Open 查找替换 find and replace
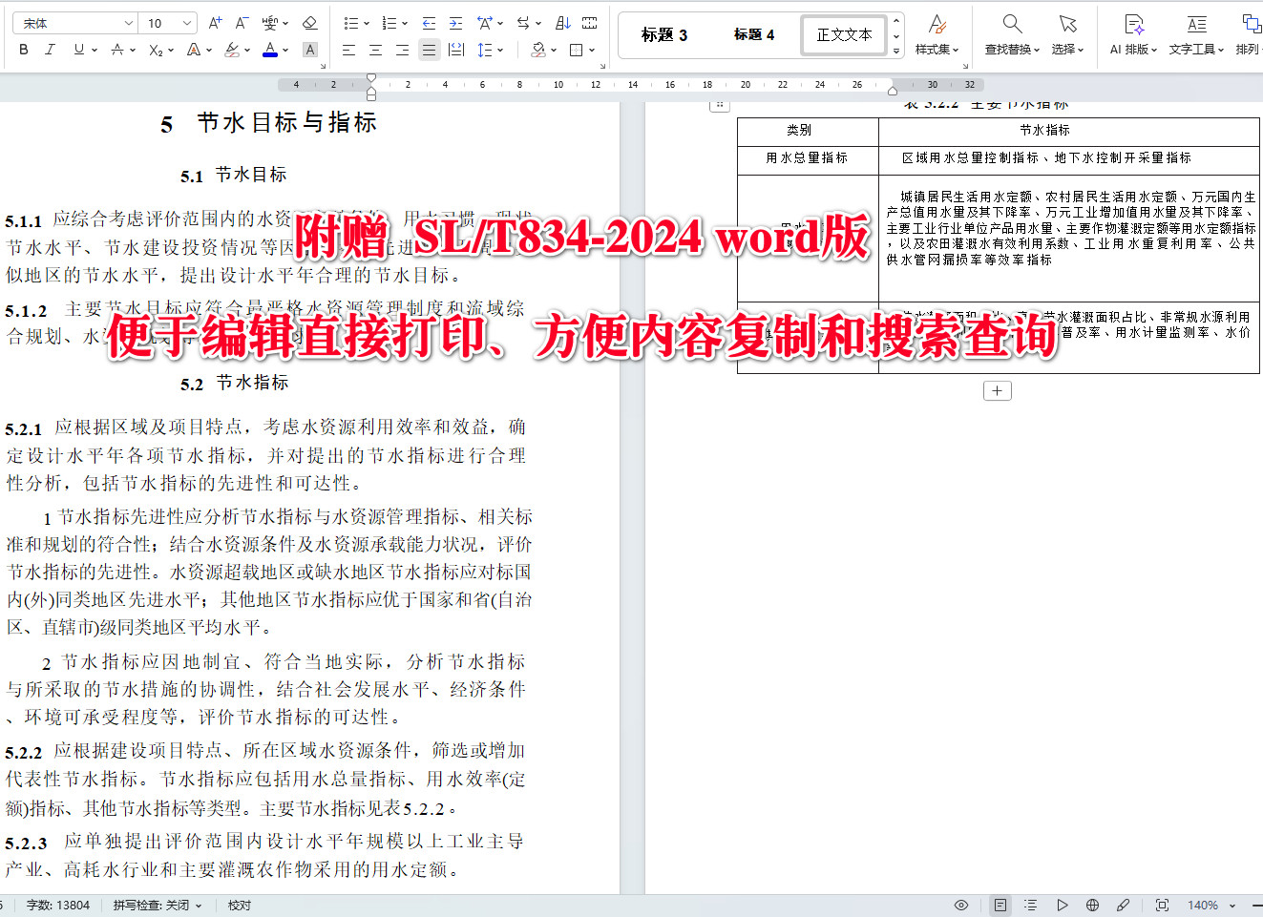The image size is (1263, 917). pyautogui.click(x=1012, y=34)
